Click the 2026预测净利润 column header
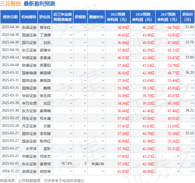Viewport: 195px width, 183px height. pyautogui.click(x=143, y=17)
